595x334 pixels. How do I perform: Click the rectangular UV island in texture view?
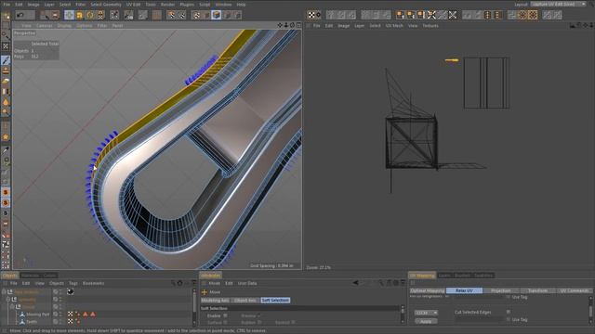tap(486, 83)
